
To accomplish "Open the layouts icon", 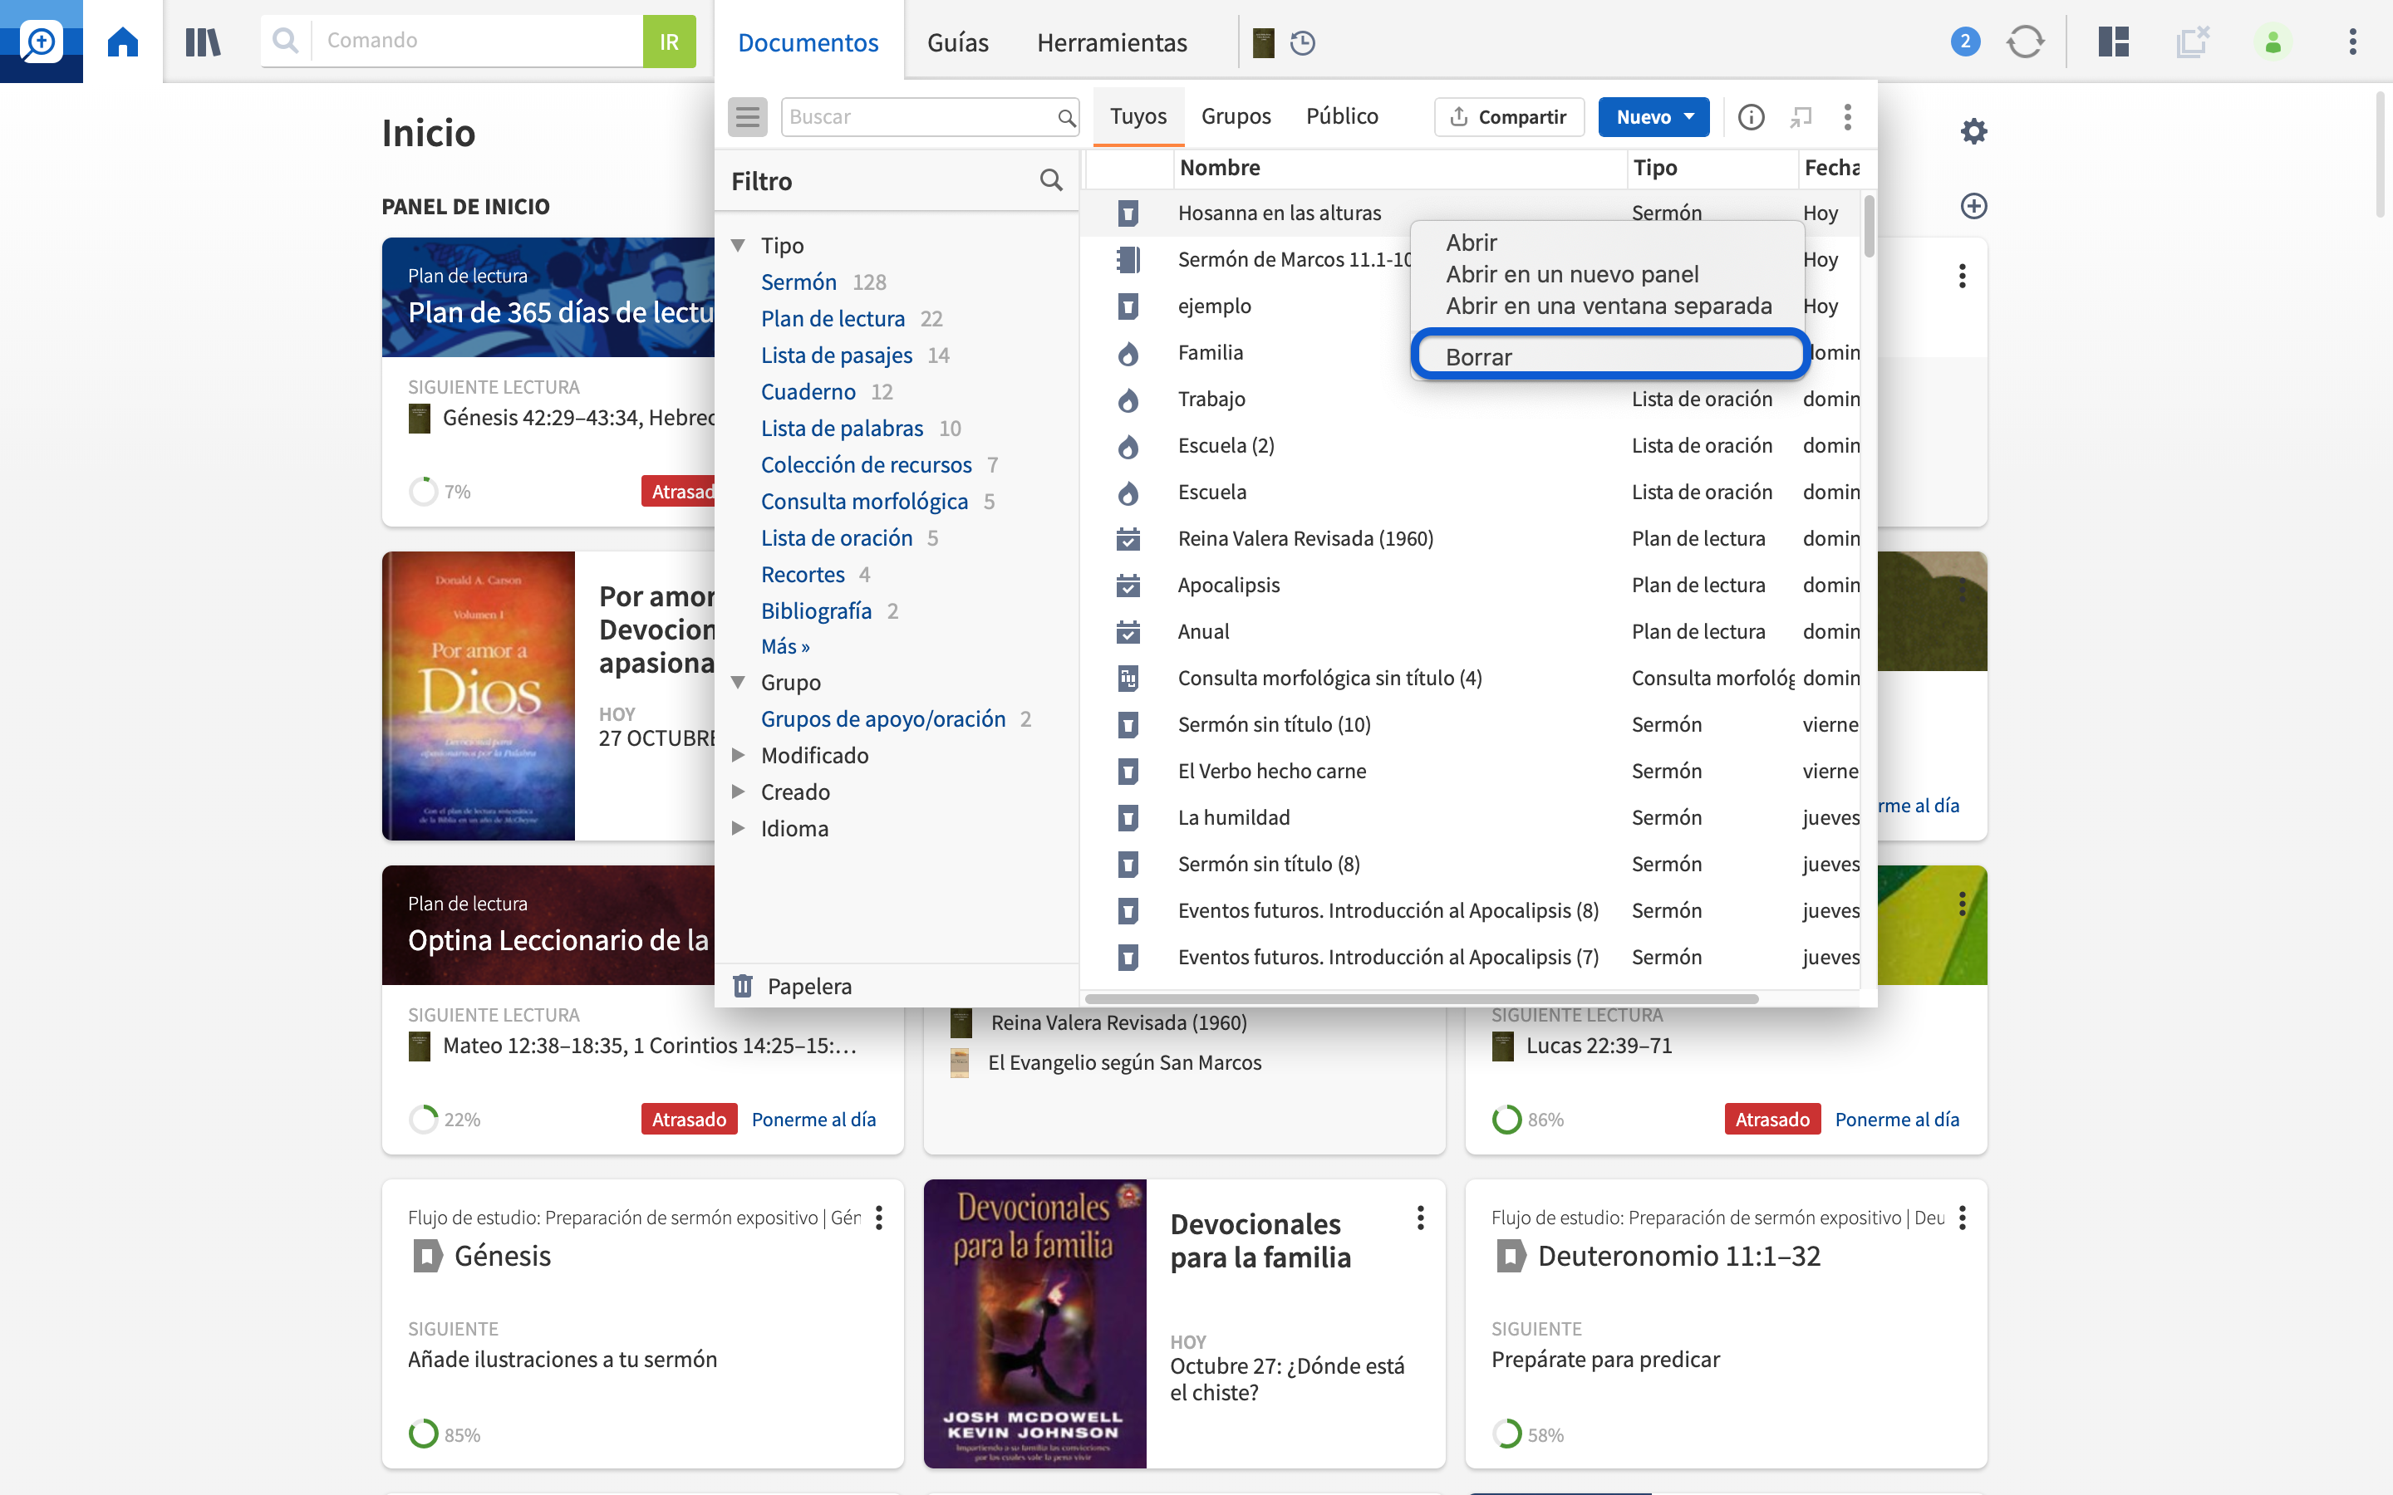I will pyautogui.click(x=2113, y=42).
